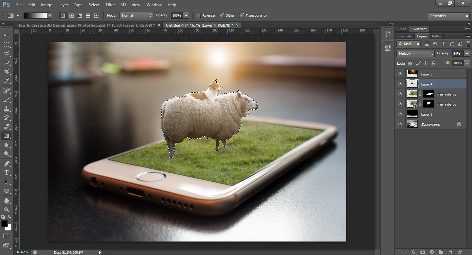This screenshot has height=255, width=472.
Task: Select the Move tool
Action: click(7, 35)
